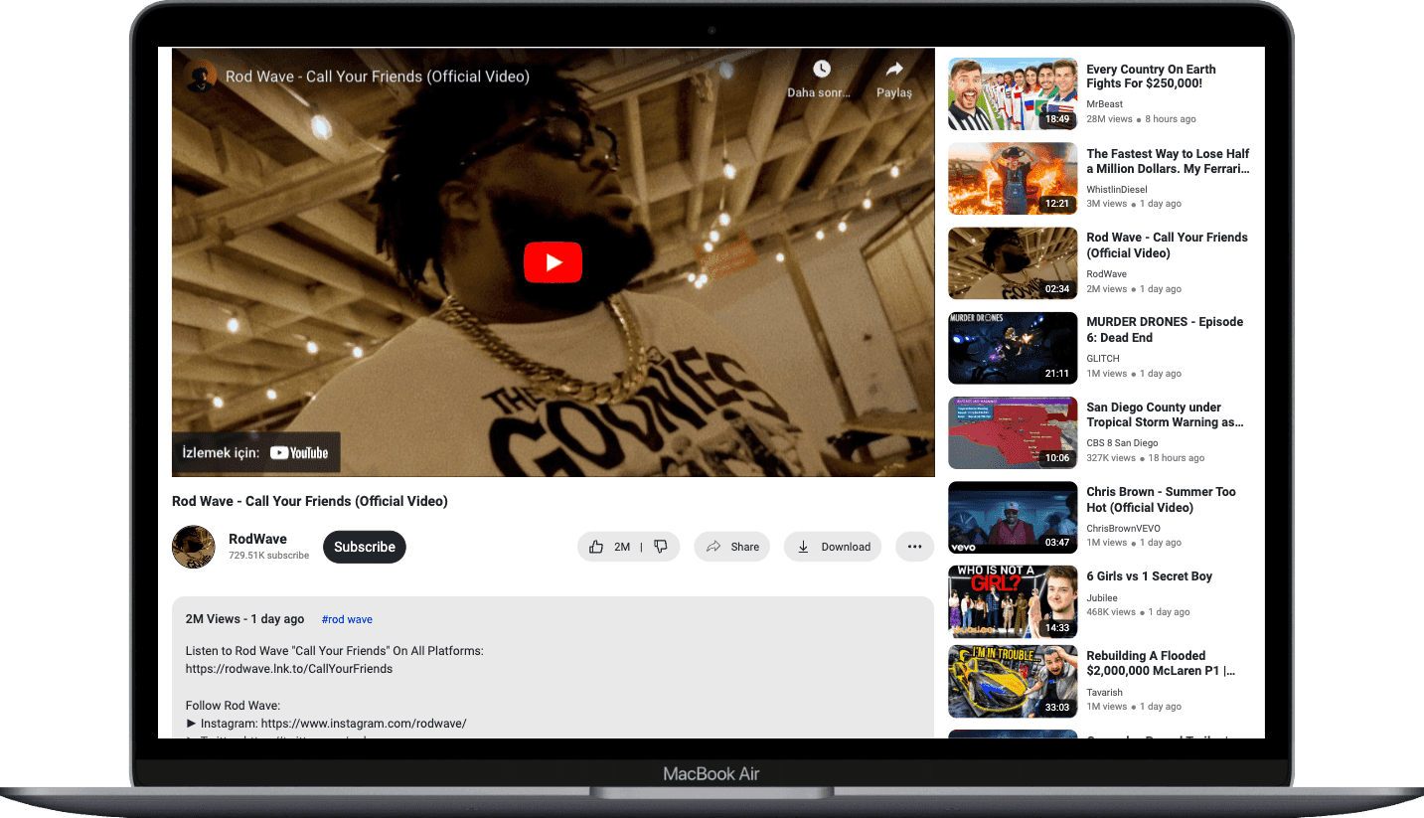Click 'Chris Brown - Summer Too Hot' title

point(1161,500)
